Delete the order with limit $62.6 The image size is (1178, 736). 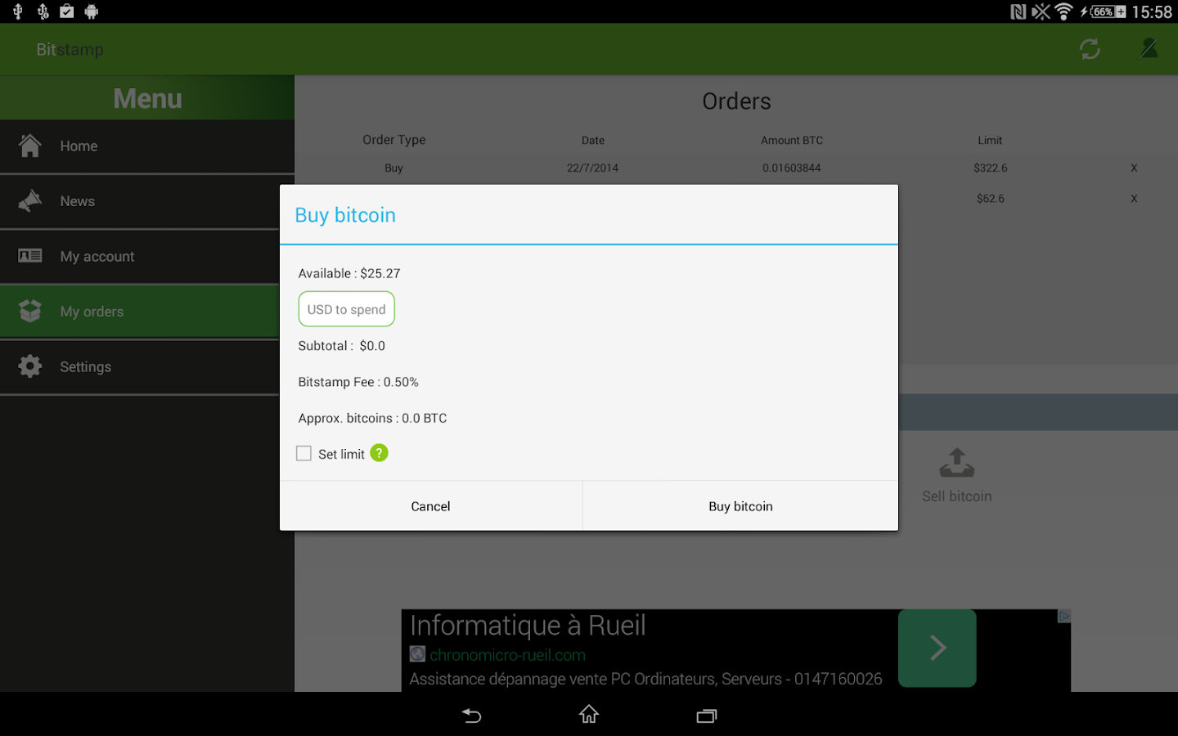point(1134,199)
